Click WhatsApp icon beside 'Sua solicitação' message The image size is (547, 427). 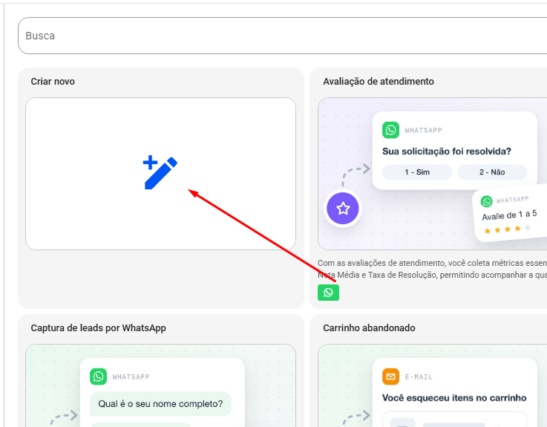tap(390, 130)
